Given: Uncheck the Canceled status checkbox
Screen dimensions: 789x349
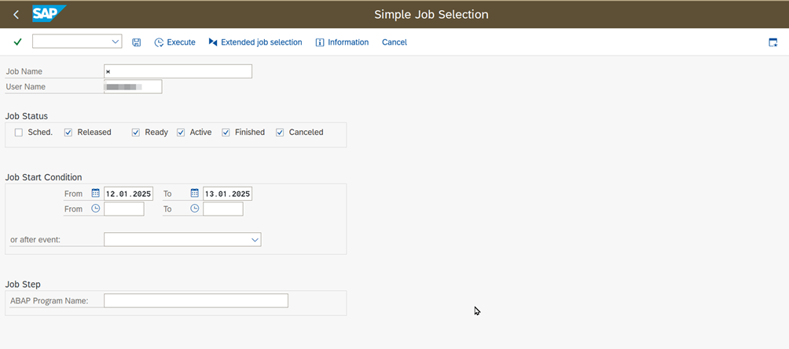Looking at the screenshot, I should tap(280, 133).
